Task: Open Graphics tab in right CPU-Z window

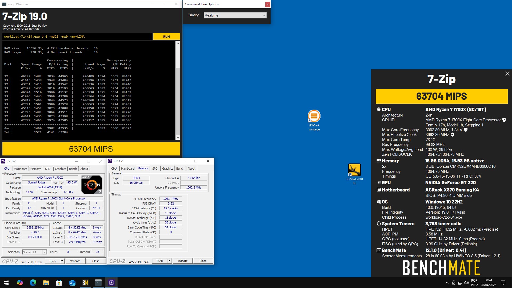Action: pos(168,169)
